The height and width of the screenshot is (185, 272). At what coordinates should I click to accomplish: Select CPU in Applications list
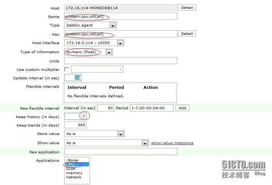coord(77,164)
